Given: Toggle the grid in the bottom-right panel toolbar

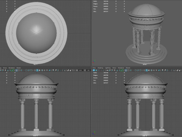Looking at the screenshot, I should click(x=126, y=70).
